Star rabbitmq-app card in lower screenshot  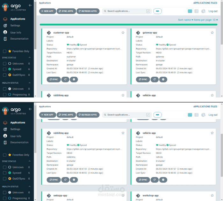click(123, 133)
